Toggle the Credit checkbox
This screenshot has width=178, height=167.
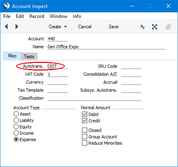point(84,121)
